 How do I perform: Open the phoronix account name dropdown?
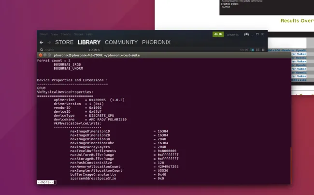click(x=233, y=34)
